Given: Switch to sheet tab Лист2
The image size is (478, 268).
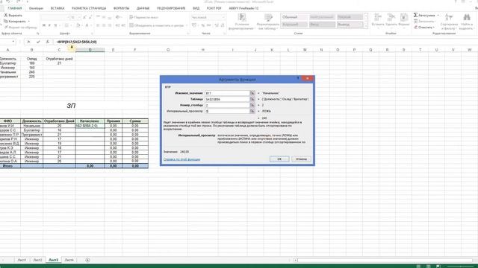Looking at the screenshot, I should click(x=37, y=260).
